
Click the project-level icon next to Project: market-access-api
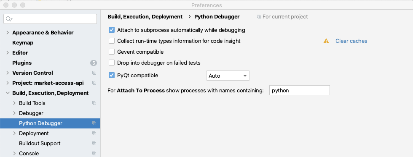pos(94,83)
